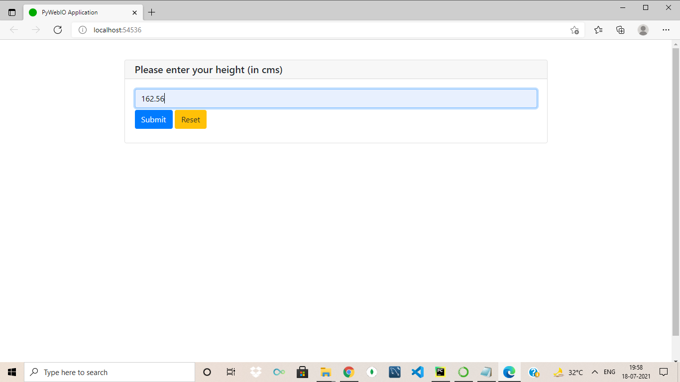The width and height of the screenshot is (680, 382).
Task: Open the browser profile menu
Action: pyautogui.click(x=643, y=30)
